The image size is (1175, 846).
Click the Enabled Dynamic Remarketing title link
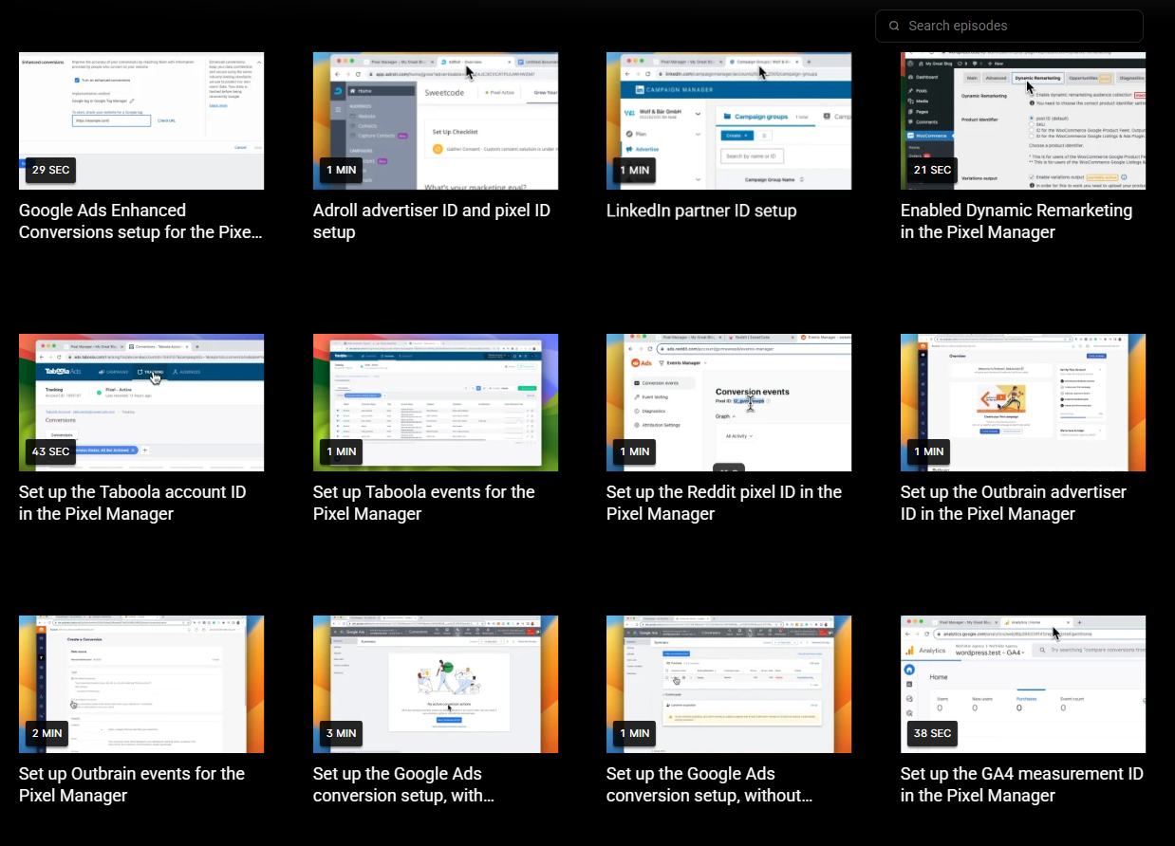point(1016,221)
